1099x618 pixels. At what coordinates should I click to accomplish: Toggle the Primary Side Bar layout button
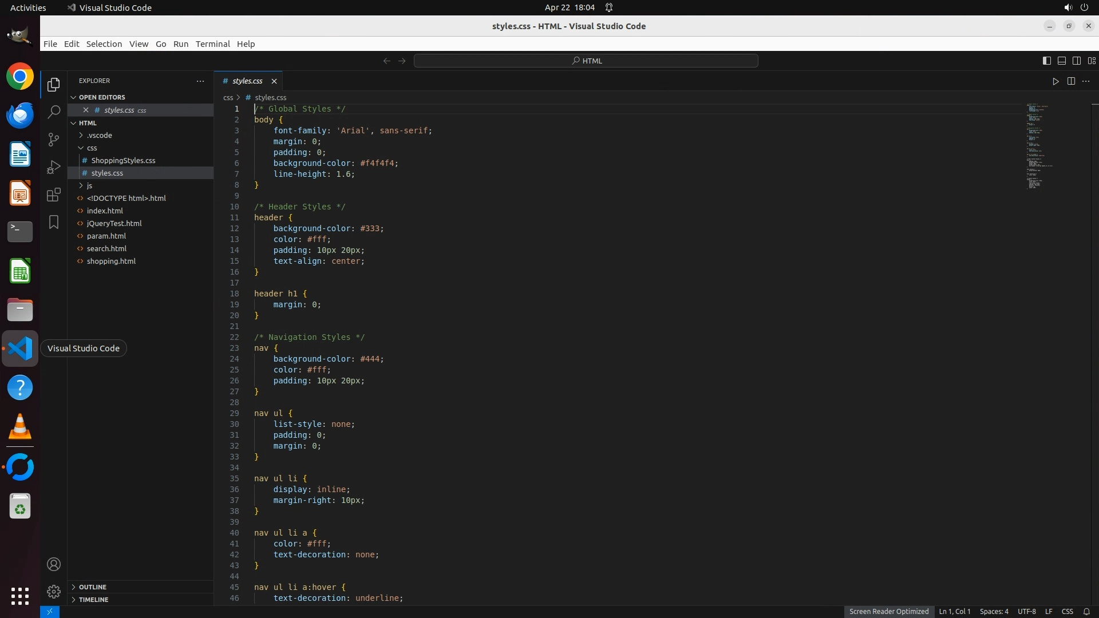1046,61
